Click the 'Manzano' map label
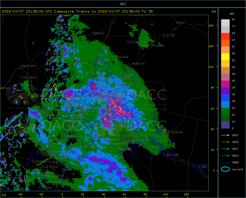 25,181
